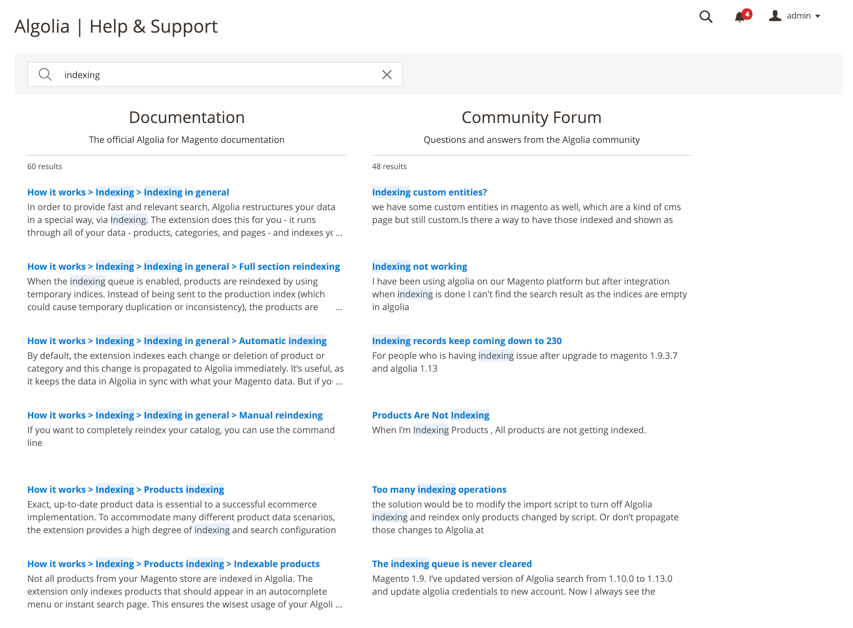Screen dimensions: 853x628
Task: Open the 'Automatic indexing' documentation article
Action: click(282, 341)
